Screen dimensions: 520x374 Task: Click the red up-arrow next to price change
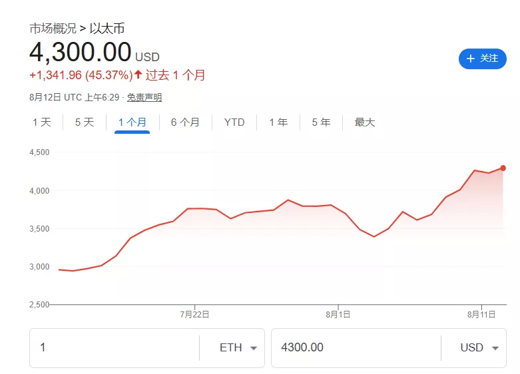pyautogui.click(x=138, y=75)
